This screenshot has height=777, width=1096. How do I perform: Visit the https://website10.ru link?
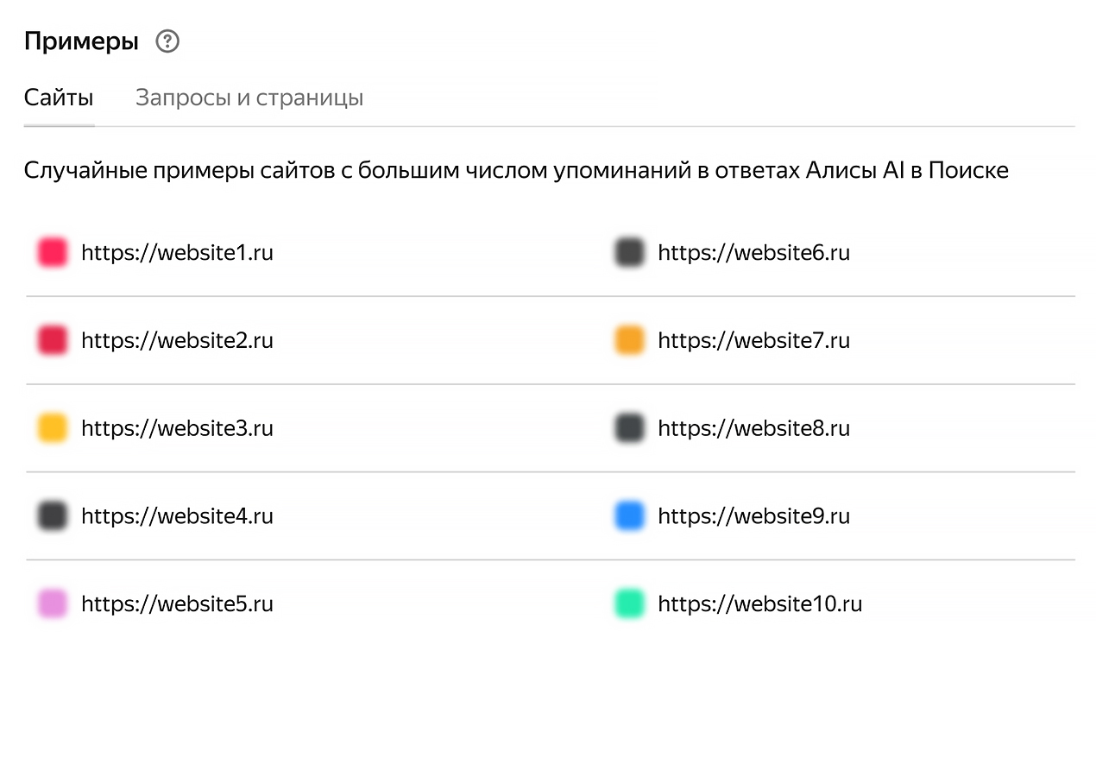coord(759,603)
